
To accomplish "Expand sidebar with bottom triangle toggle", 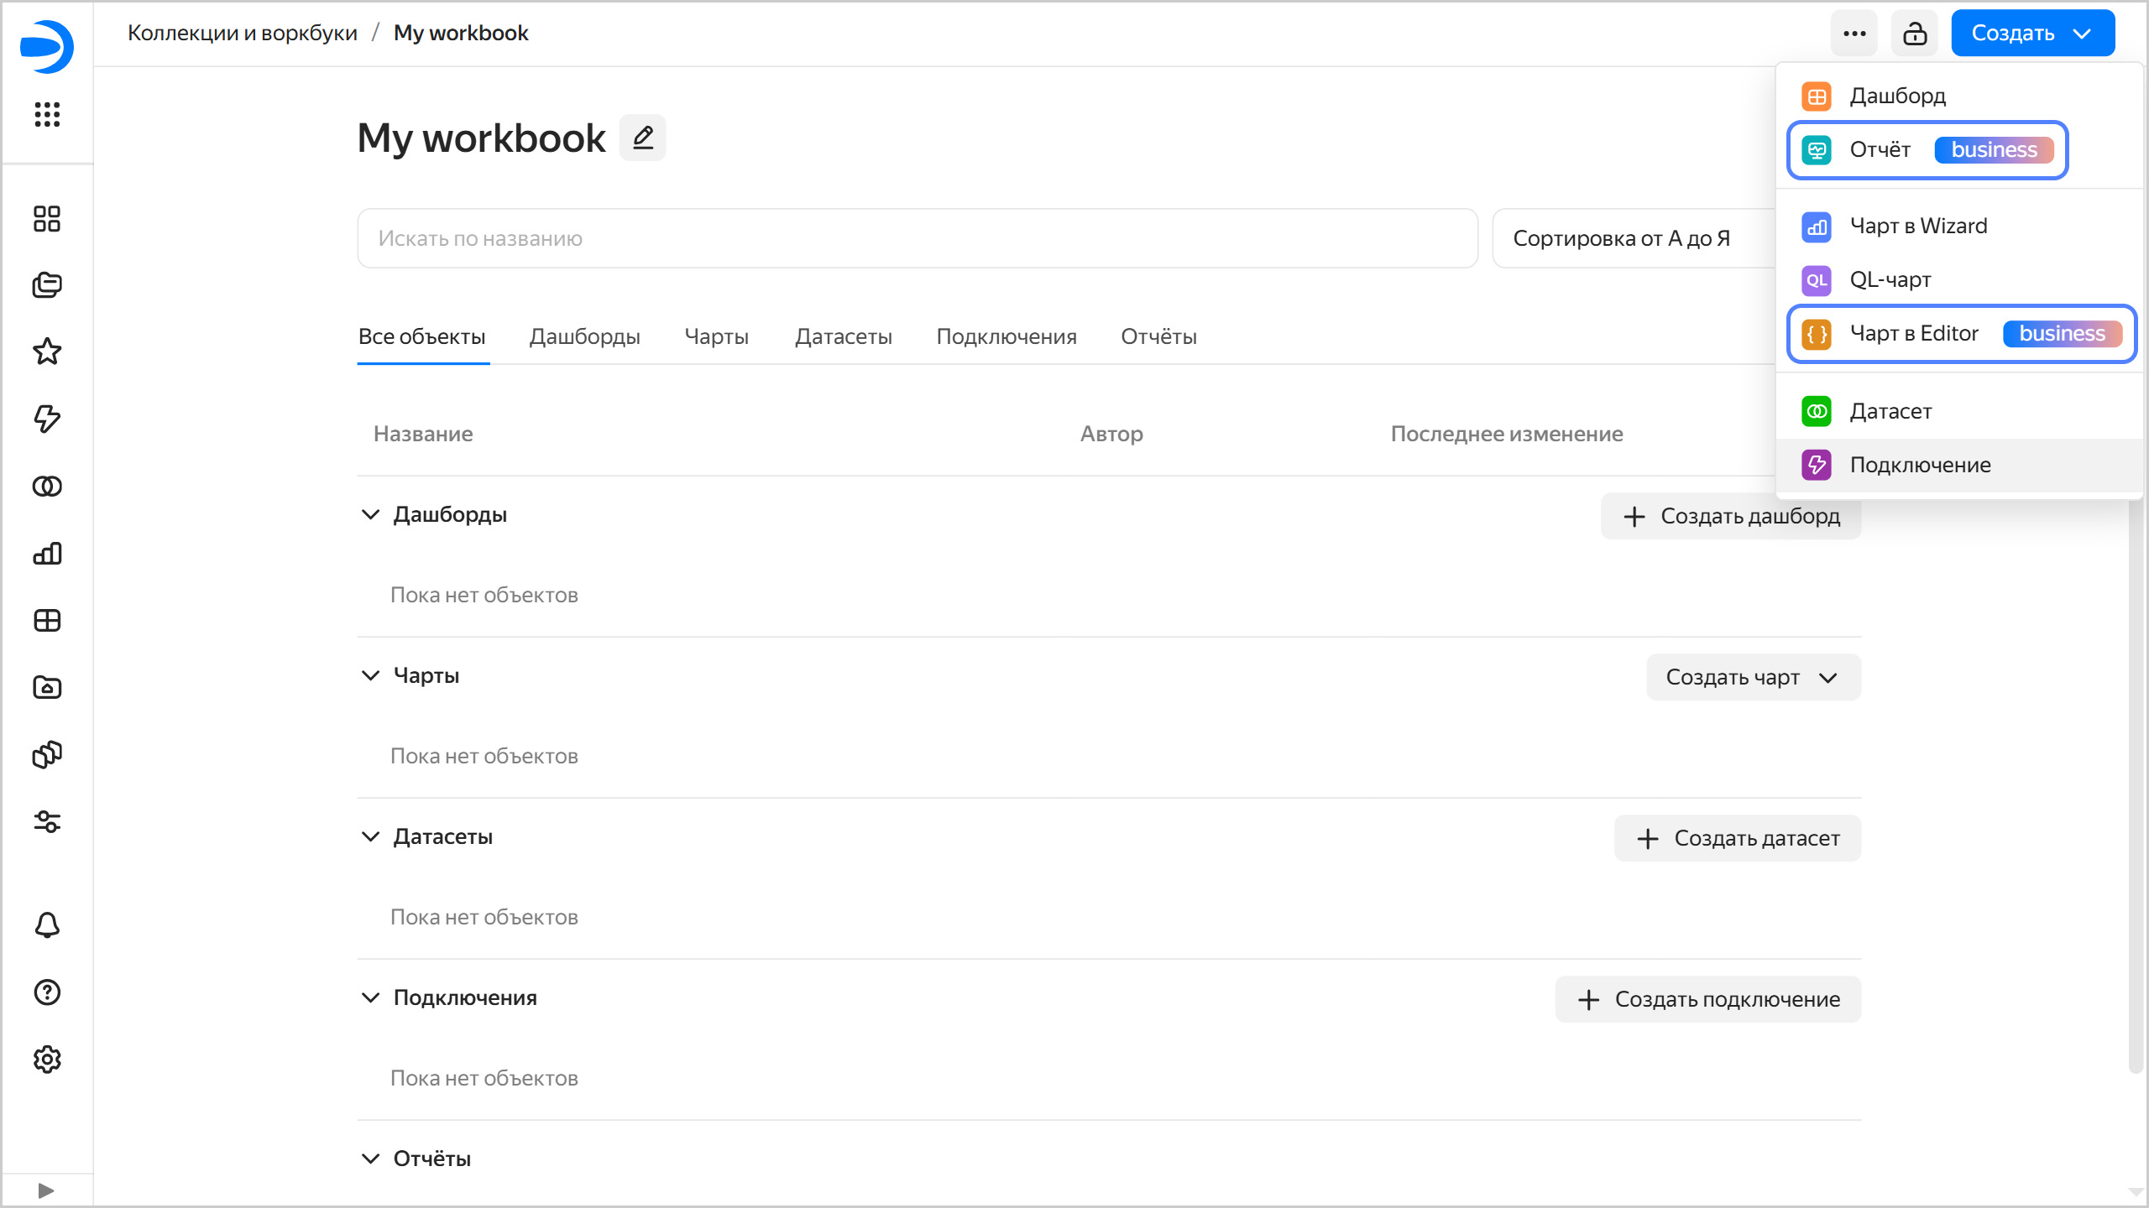I will coord(46,1190).
